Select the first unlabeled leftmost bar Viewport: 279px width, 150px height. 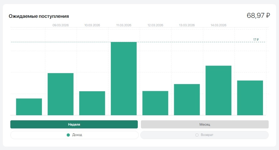point(29,107)
